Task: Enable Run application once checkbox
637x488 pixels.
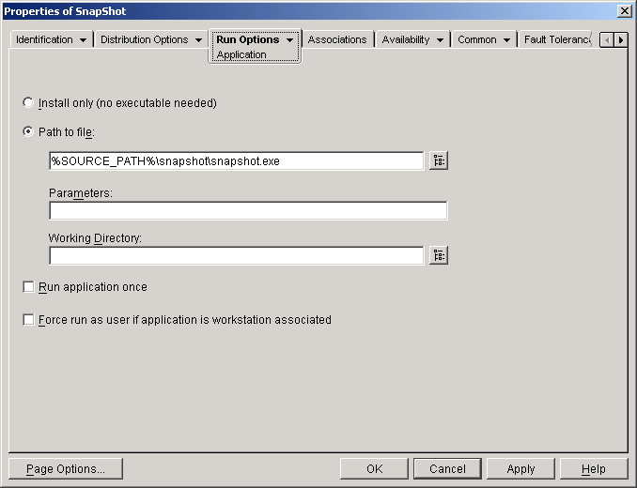Action: coord(28,287)
